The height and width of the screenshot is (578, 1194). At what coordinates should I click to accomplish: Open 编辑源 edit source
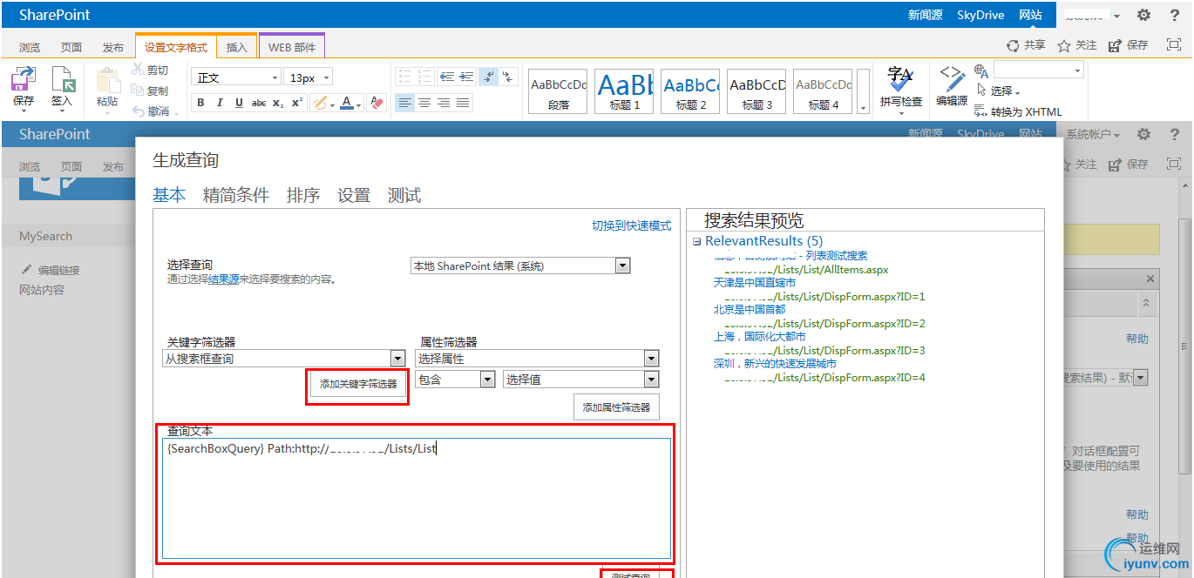[952, 87]
